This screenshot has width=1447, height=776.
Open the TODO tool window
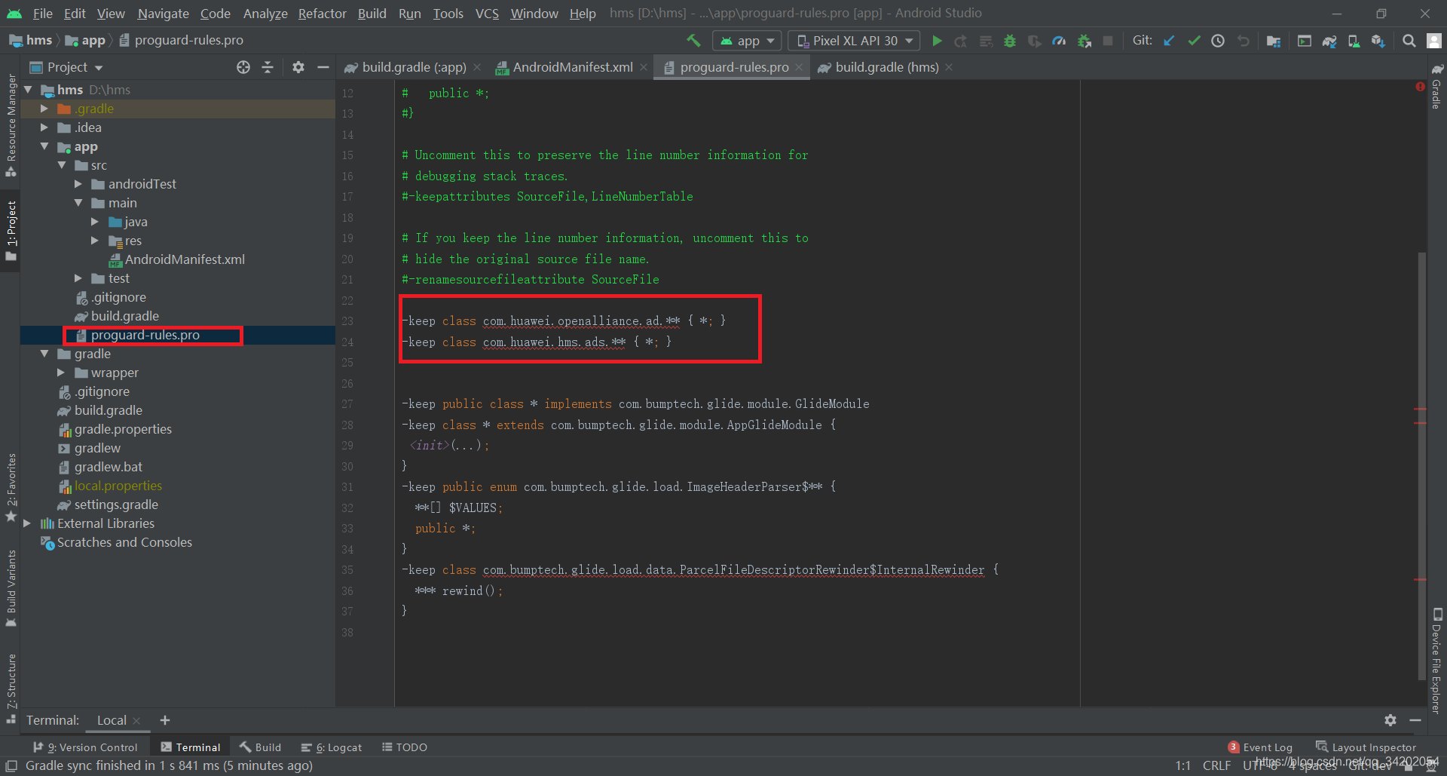(x=405, y=747)
